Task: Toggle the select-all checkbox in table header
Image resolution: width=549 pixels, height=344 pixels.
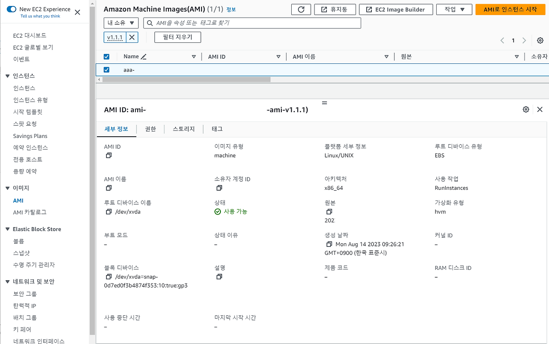Action: pyautogui.click(x=106, y=57)
